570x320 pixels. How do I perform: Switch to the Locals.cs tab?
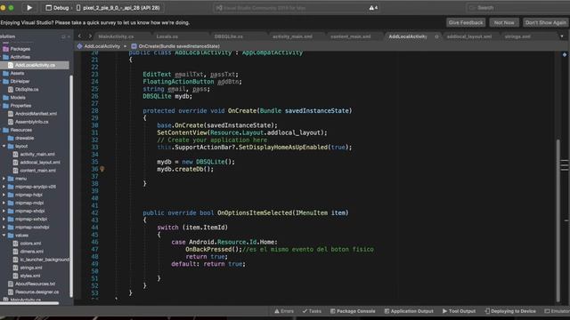(x=167, y=36)
